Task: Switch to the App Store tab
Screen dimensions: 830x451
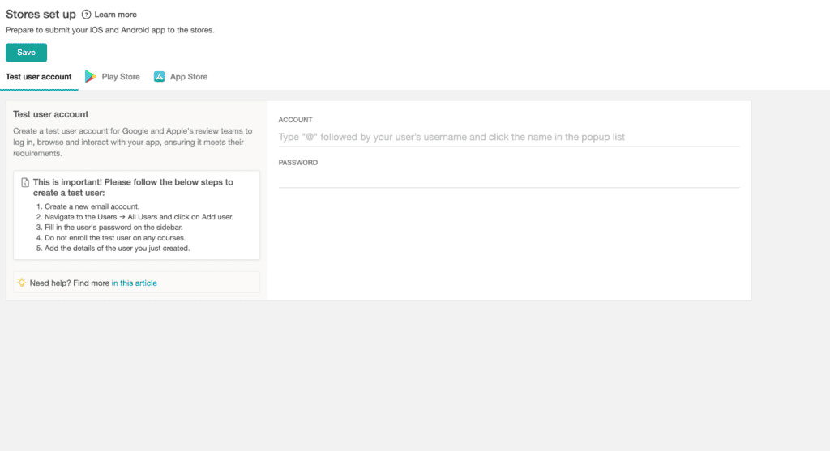Action: click(188, 77)
